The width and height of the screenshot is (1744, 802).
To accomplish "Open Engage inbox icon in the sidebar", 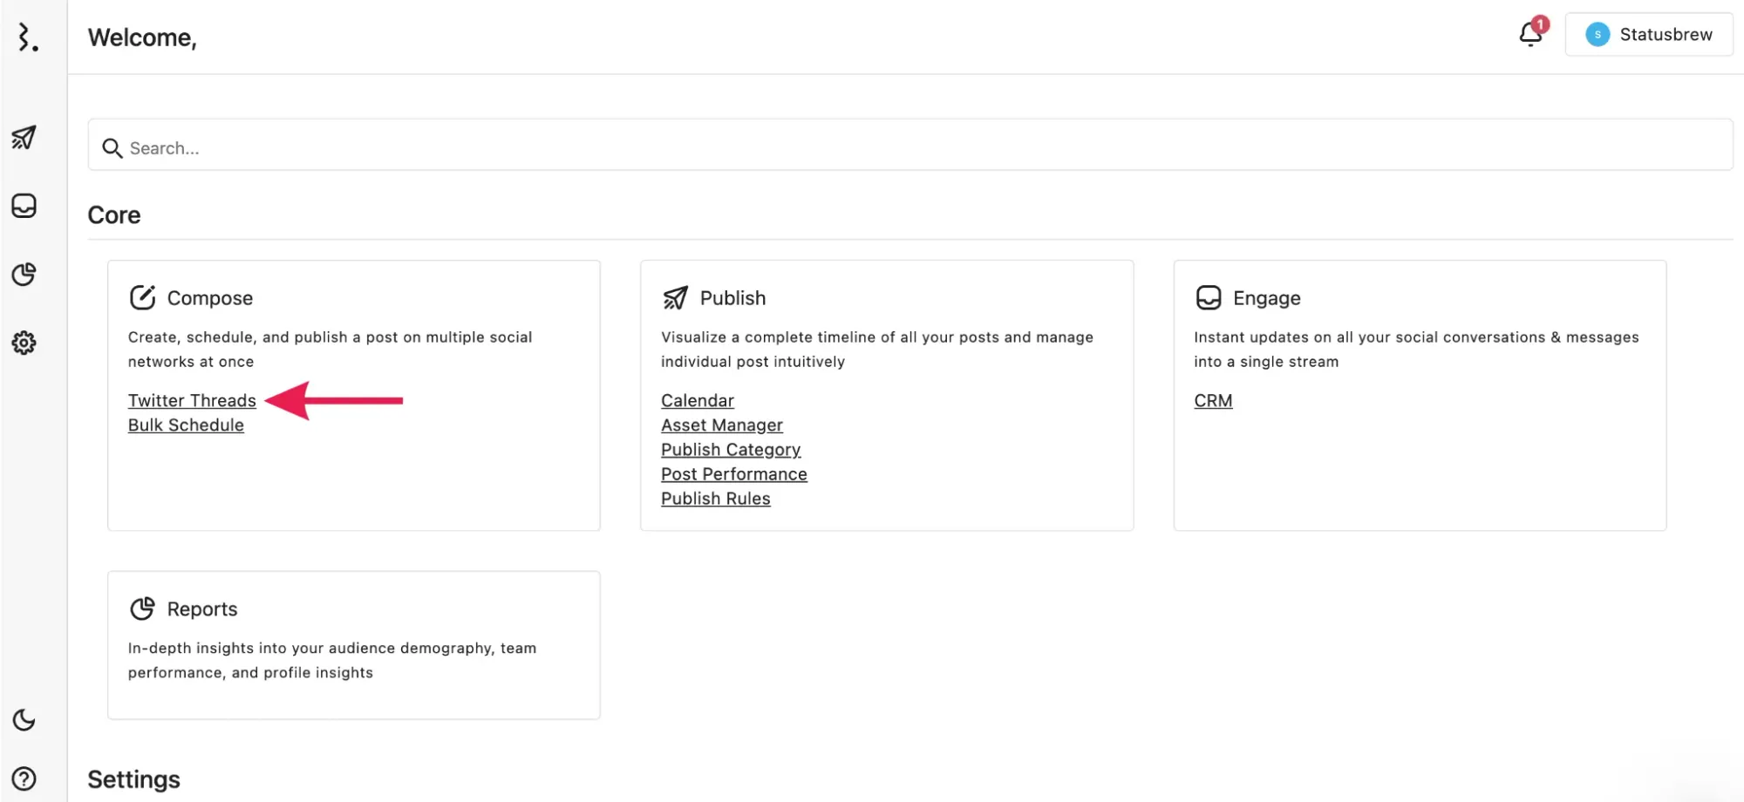I will point(24,206).
